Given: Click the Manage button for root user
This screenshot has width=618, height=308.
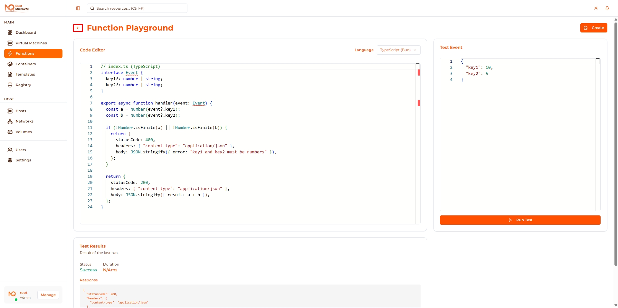Looking at the screenshot, I should 48,295.
